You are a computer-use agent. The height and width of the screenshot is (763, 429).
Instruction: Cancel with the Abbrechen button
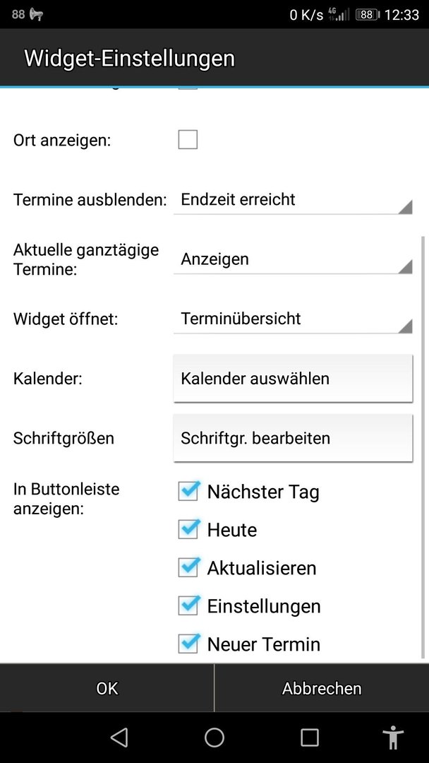point(322,688)
